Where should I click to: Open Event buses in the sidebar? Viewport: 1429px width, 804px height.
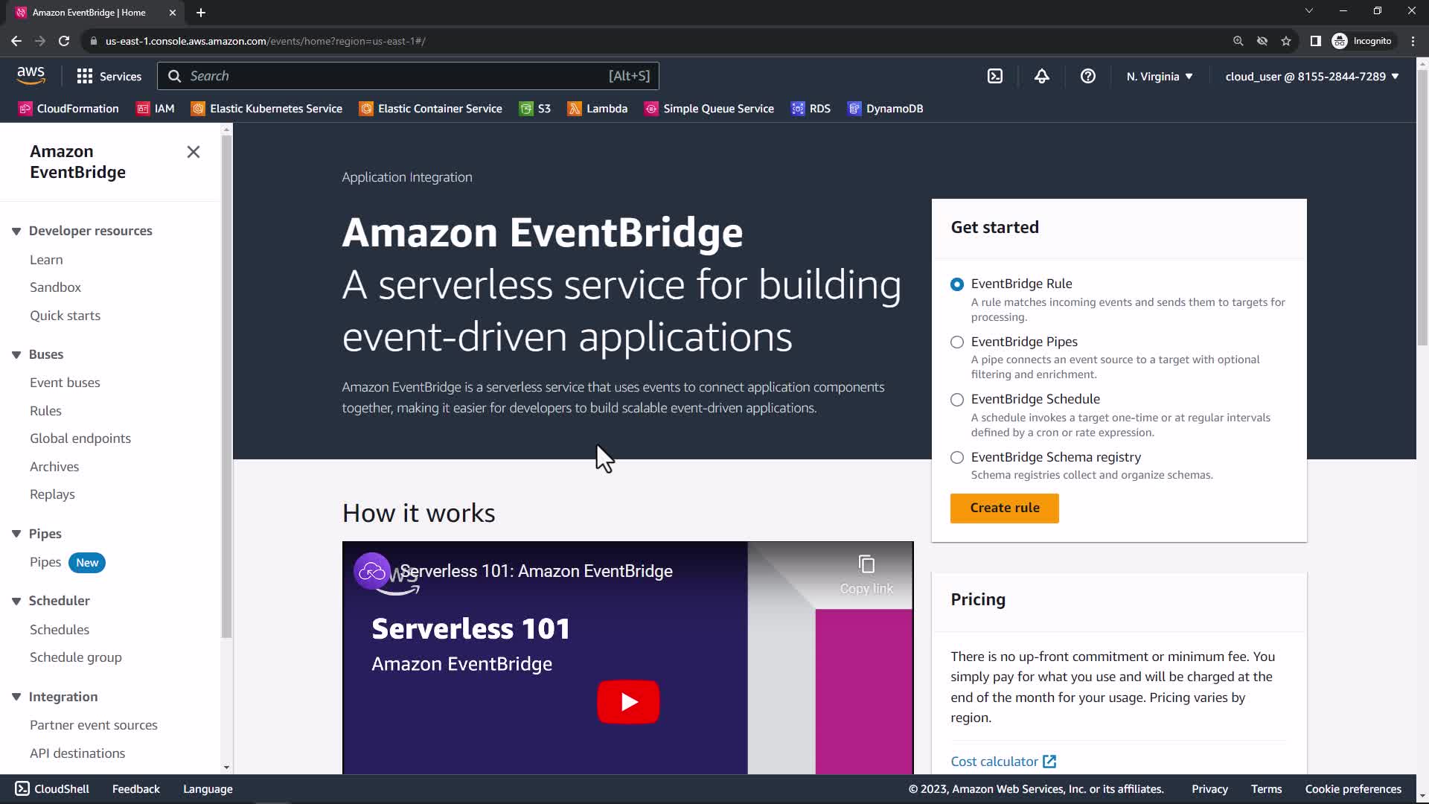(65, 383)
